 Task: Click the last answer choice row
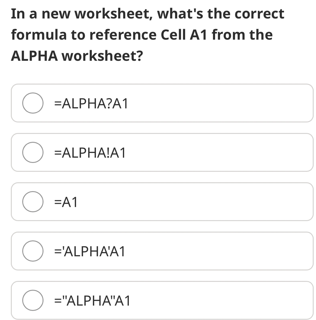(x=162, y=300)
